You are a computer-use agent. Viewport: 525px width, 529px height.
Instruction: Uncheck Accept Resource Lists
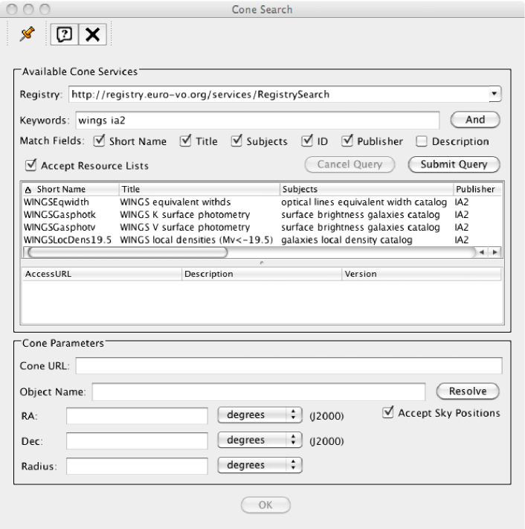(x=30, y=164)
